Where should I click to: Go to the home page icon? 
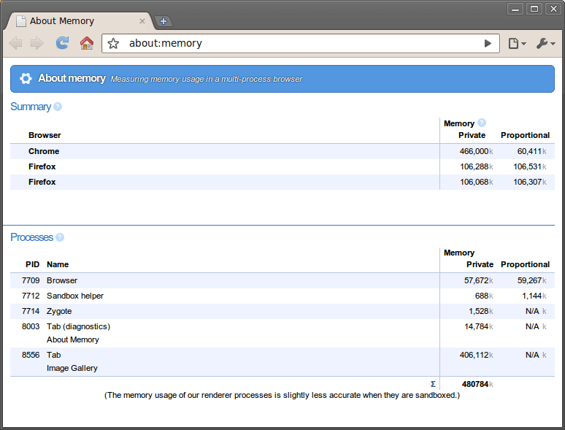[87, 43]
